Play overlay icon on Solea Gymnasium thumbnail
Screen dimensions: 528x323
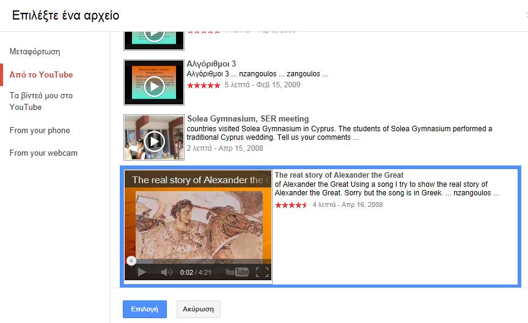(x=154, y=141)
